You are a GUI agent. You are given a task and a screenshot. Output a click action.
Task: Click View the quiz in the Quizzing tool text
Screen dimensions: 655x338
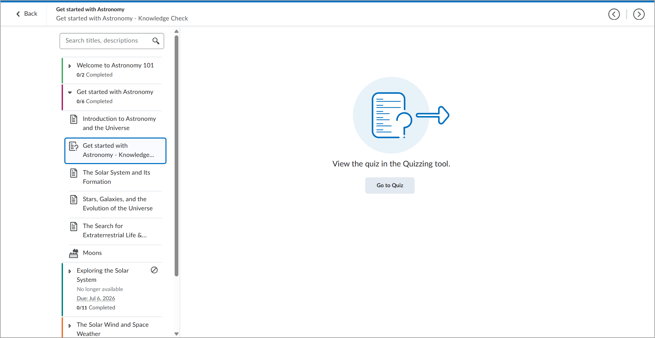tap(391, 164)
